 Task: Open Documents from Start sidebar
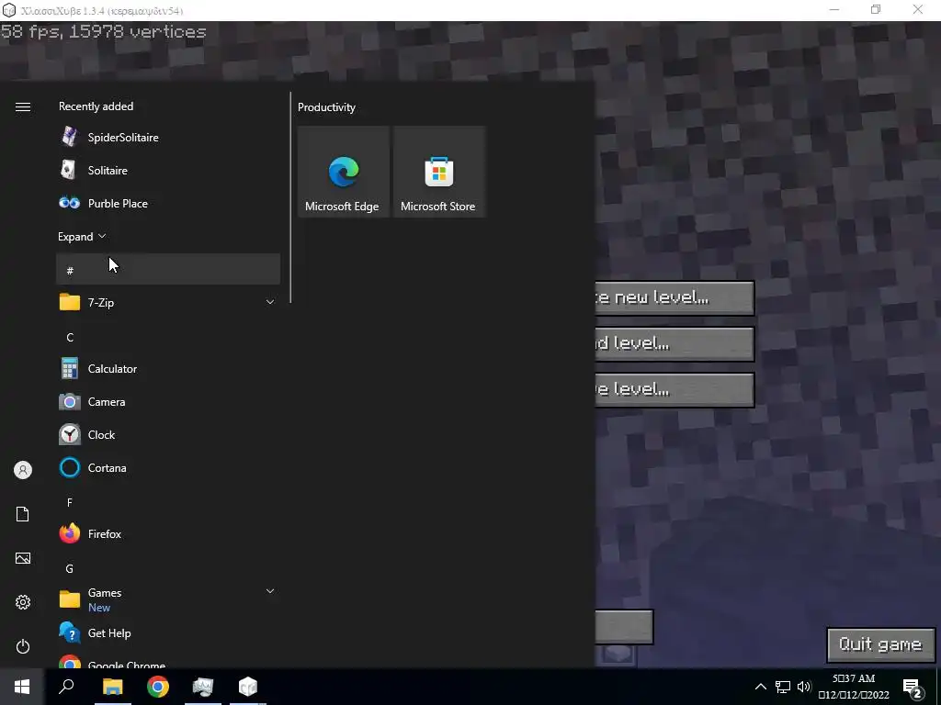23,514
